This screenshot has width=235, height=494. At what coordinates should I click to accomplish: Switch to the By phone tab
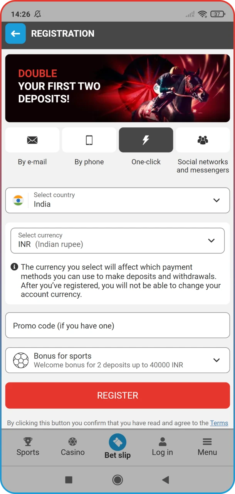[x=89, y=162]
